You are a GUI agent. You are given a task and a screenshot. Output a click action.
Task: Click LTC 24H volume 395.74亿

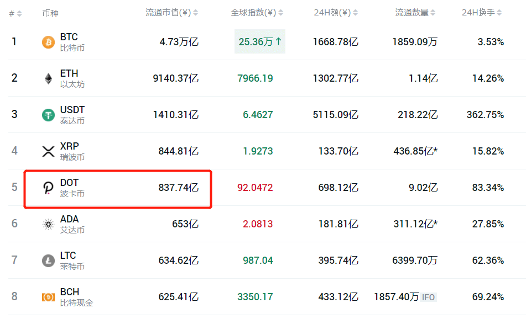(338, 260)
